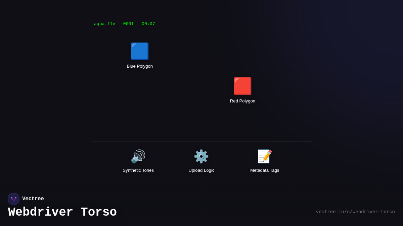This screenshot has width=403, height=226.
Task: Click the blue color swatch shape
Action: tap(140, 51)
